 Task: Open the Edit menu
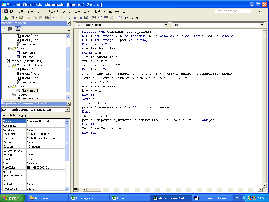pyautogui.click(x=21, y=11)
